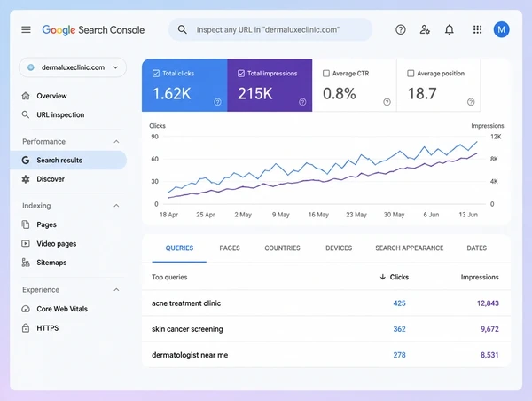
Task: Click the 13 Jun chart date label
Action: [468, 215]
